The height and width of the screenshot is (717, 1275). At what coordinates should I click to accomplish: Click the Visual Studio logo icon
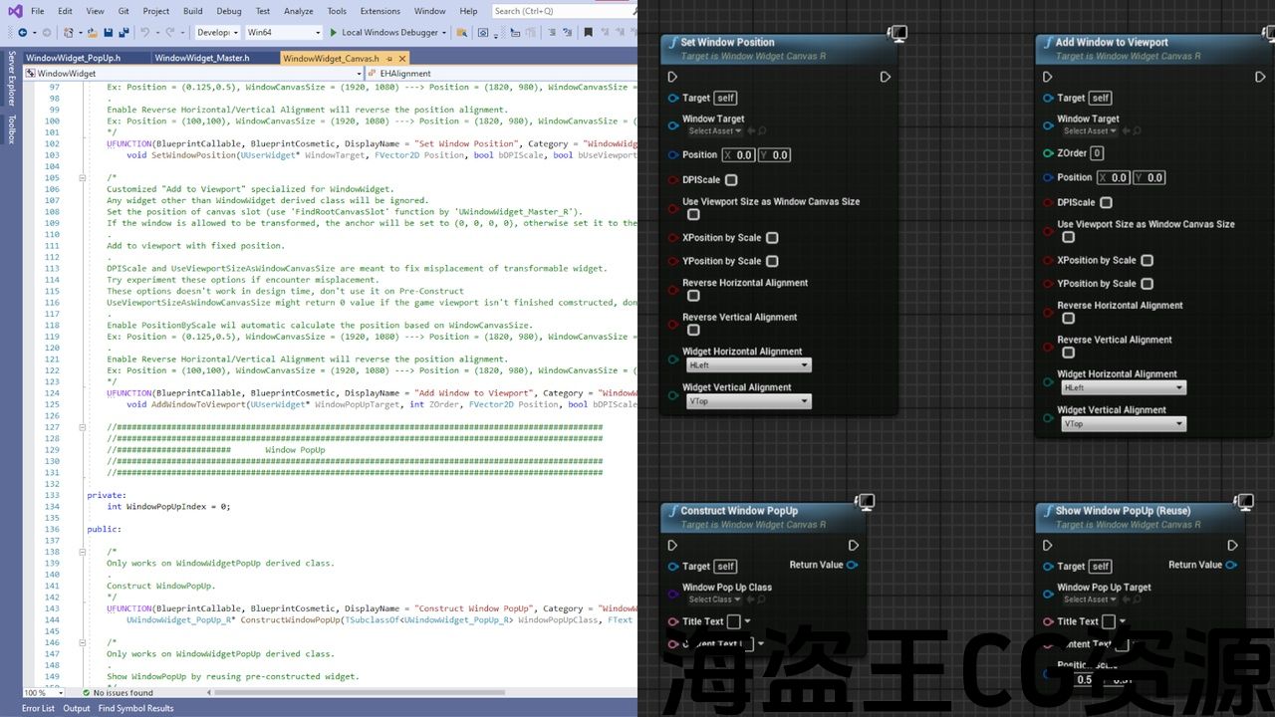(x=14, y=11)
